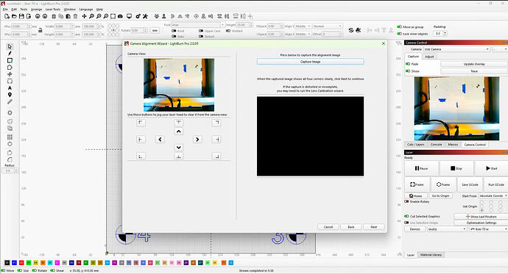This screenshot has height=274, width=508.
Task: Click the Frame selection dashed rectangle icon
Action: coord(113,16)
